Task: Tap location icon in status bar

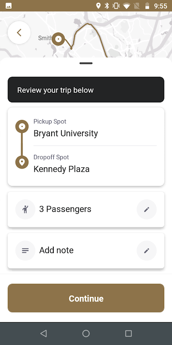Action: point(98,6)
